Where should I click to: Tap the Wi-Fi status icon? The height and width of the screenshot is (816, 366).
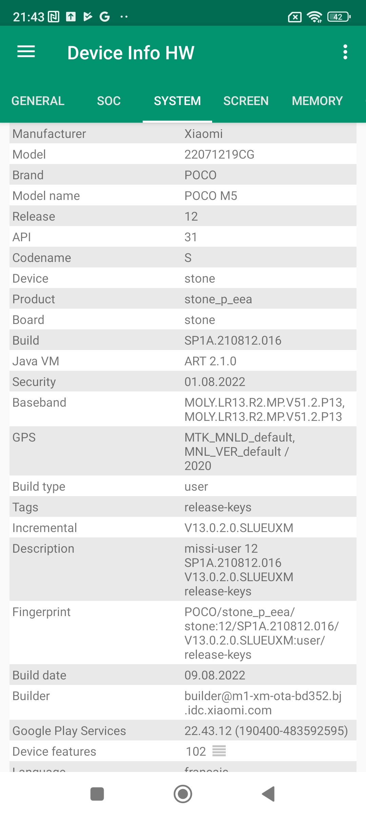click(314, 17)
